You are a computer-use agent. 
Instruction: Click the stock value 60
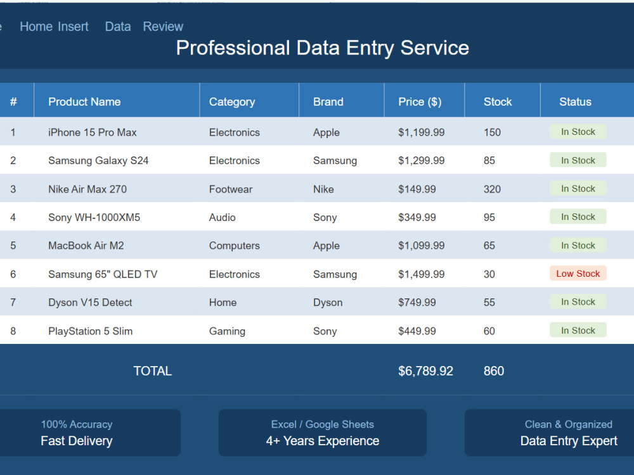(489, 331)
